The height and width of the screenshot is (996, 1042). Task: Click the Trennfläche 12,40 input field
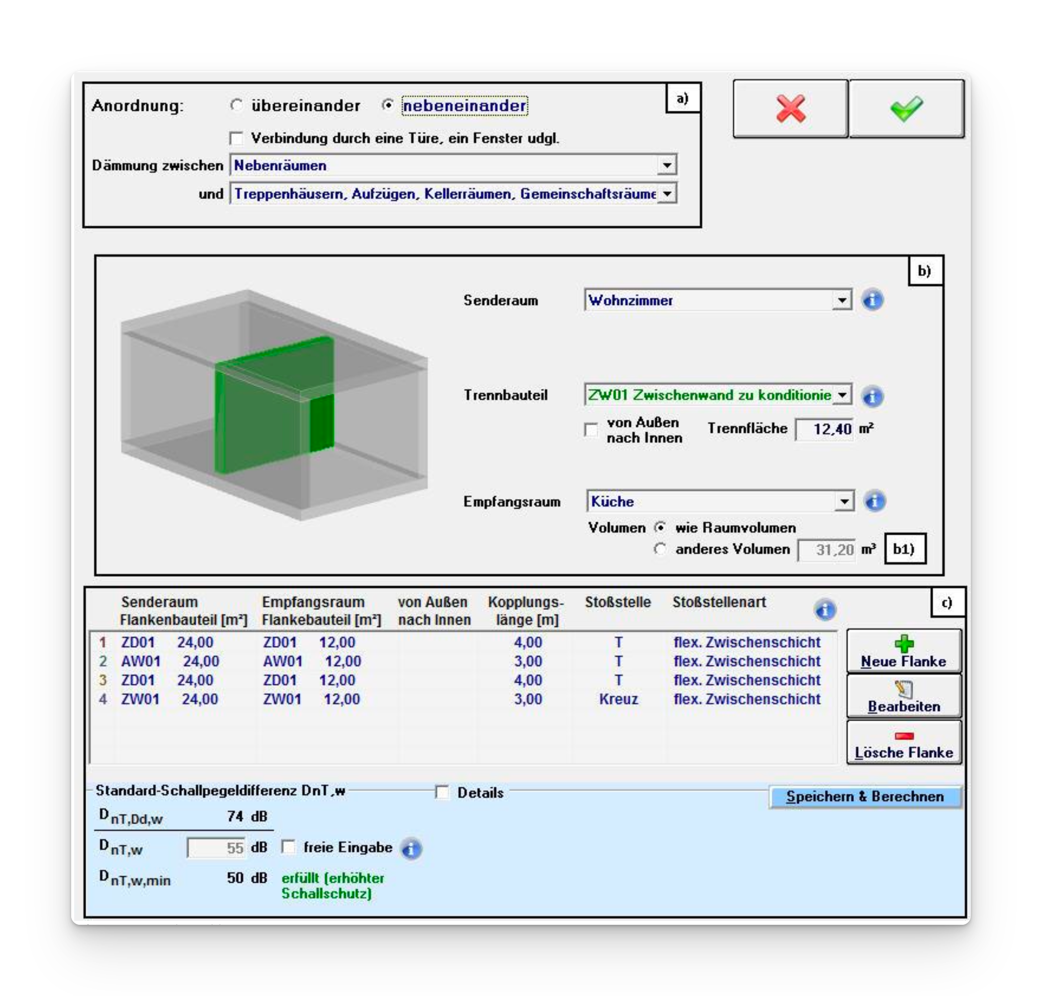(x=824, y=429)
